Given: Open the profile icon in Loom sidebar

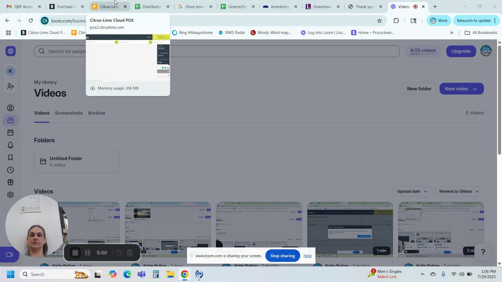Looking at the screenshot, I should click(11, 108).
